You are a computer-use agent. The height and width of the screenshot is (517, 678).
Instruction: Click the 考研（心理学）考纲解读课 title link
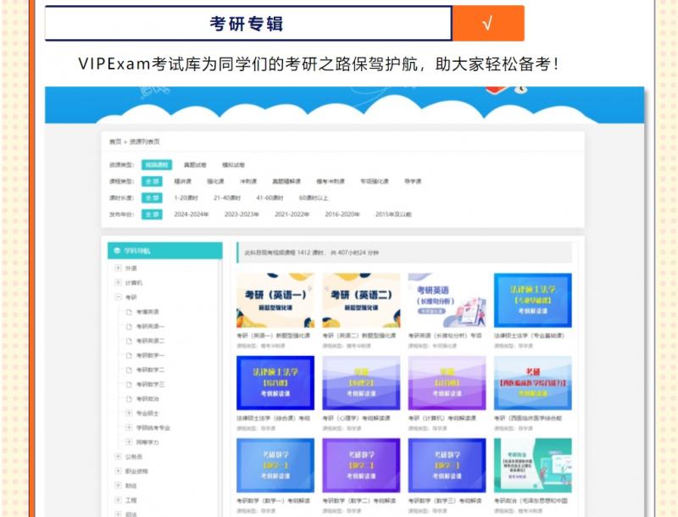tap(356, 418)
